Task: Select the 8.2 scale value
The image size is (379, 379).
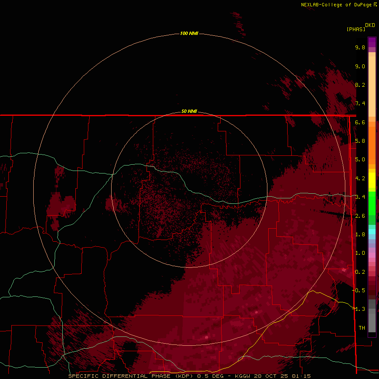Action: click(x=360, y=85)
